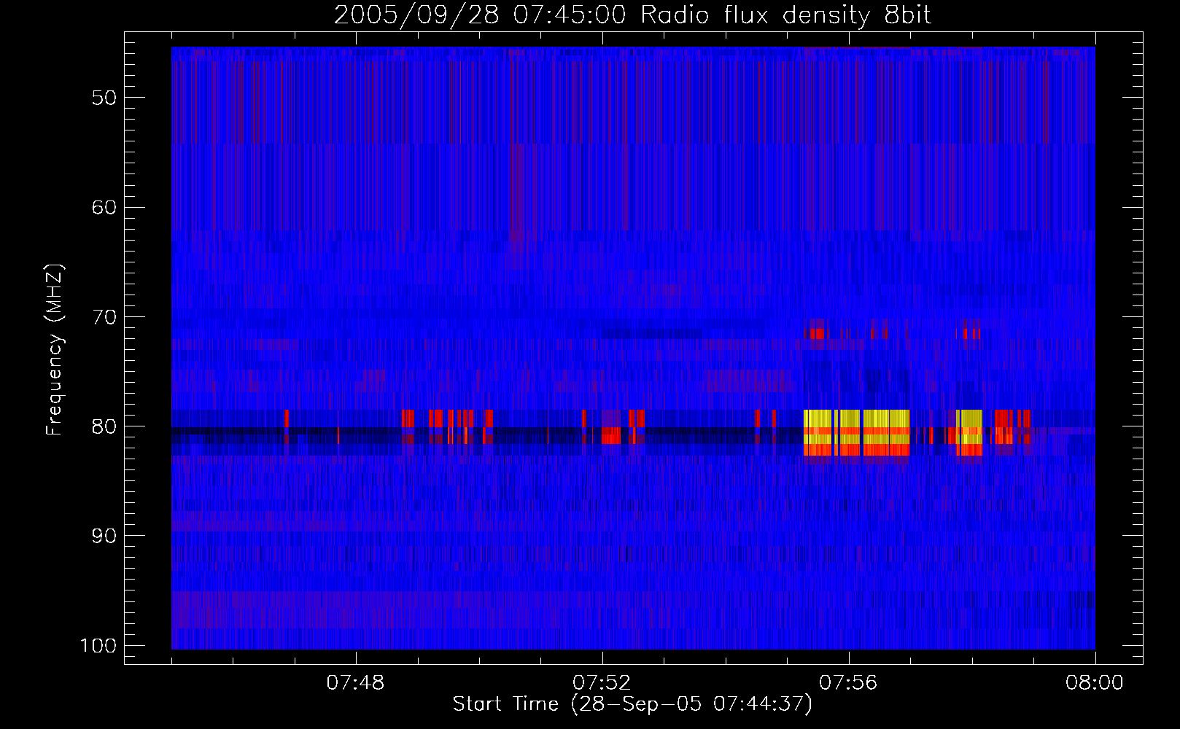Click the plot title dated 2005/09/28 07:45:00
Viewport: 1180px width, 729px height.
[632, 15]
